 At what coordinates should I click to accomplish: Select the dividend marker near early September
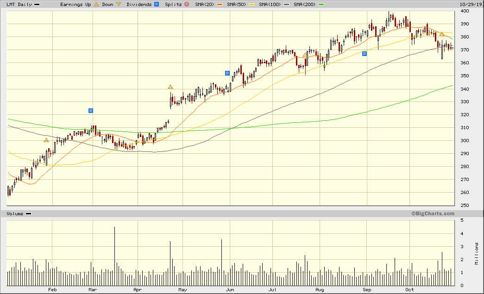click(365, 54)
